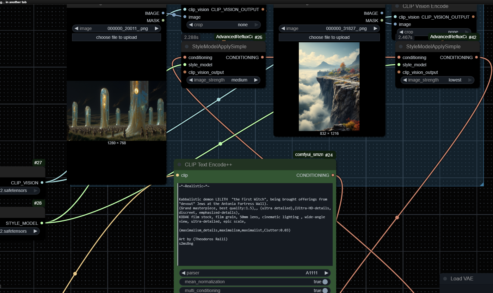
Task: Open the image_strength dropdown set to lowest
Action: point(437,80)
